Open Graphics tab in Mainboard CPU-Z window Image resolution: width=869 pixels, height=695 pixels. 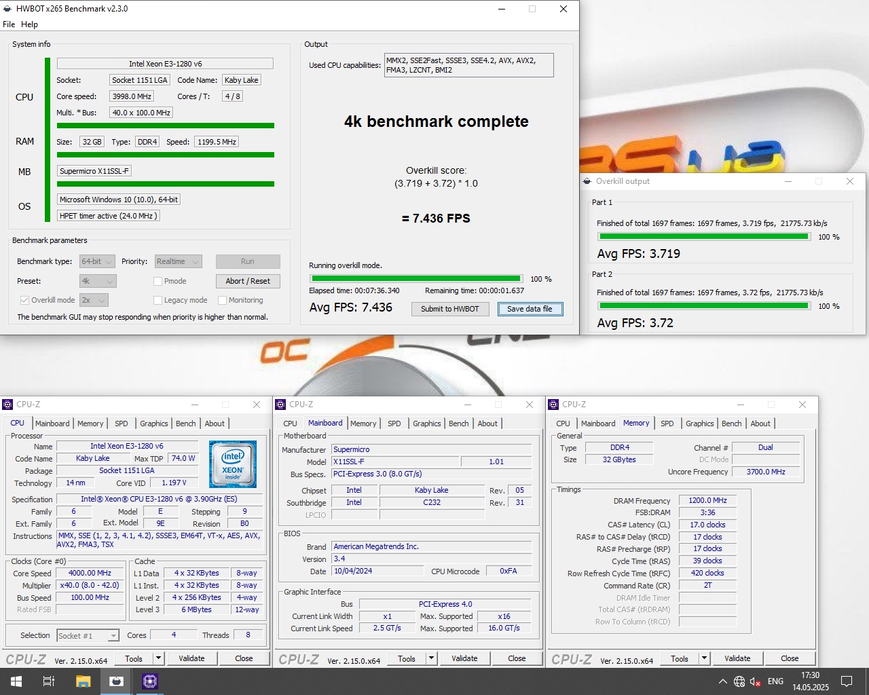(427, 424)
